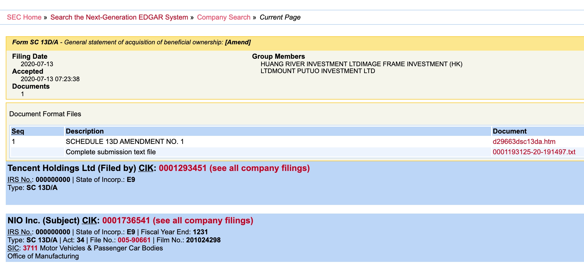This screenshot has height=274, width=584.
Task: View all NIO Inc. filings via CIK 0001736541
Action: [178, 220]
